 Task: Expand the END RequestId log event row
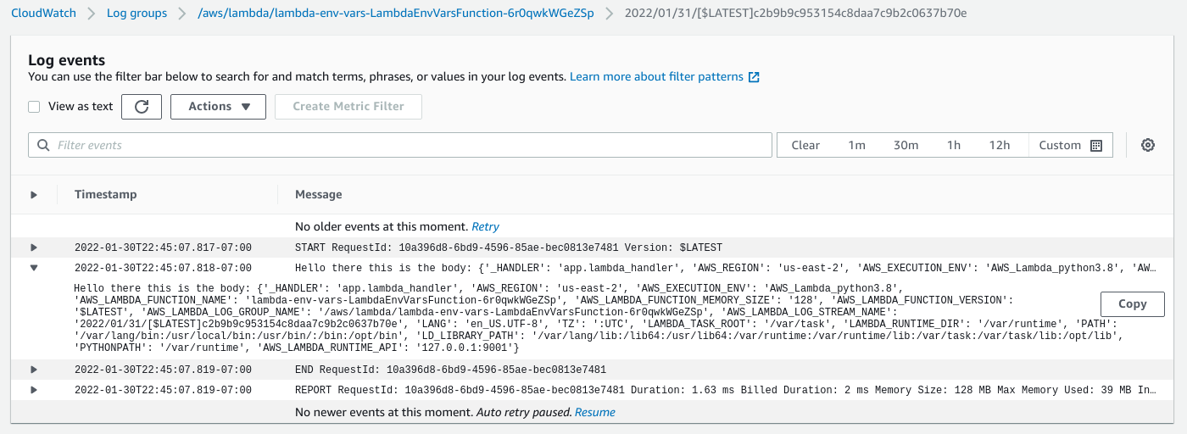pos(34,370)
